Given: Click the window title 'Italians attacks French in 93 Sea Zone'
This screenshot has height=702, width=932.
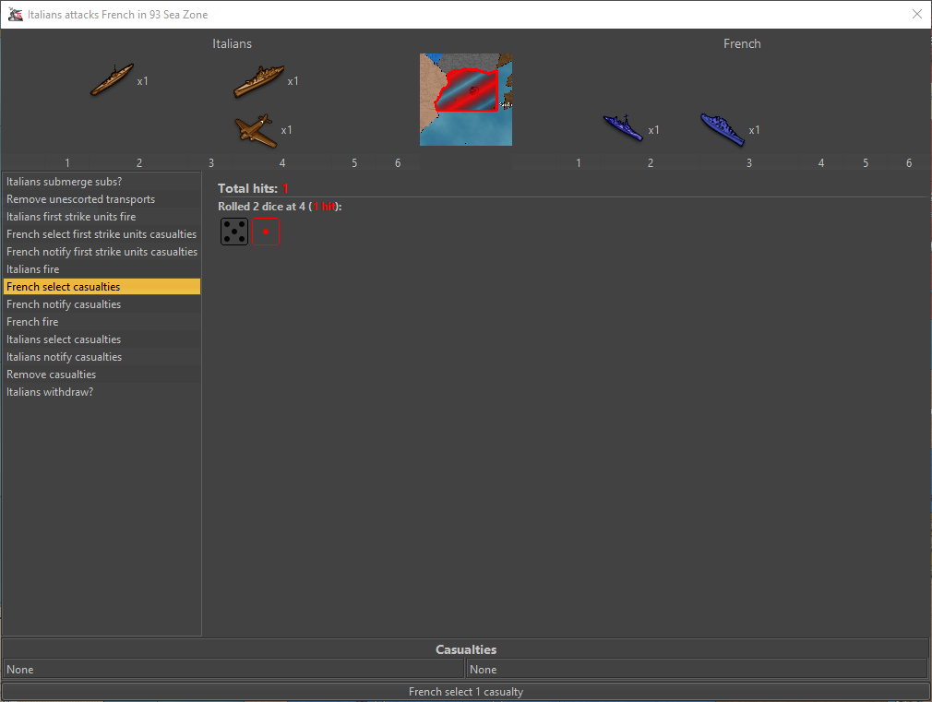Looking at the screenshot, I should point(118,14).
